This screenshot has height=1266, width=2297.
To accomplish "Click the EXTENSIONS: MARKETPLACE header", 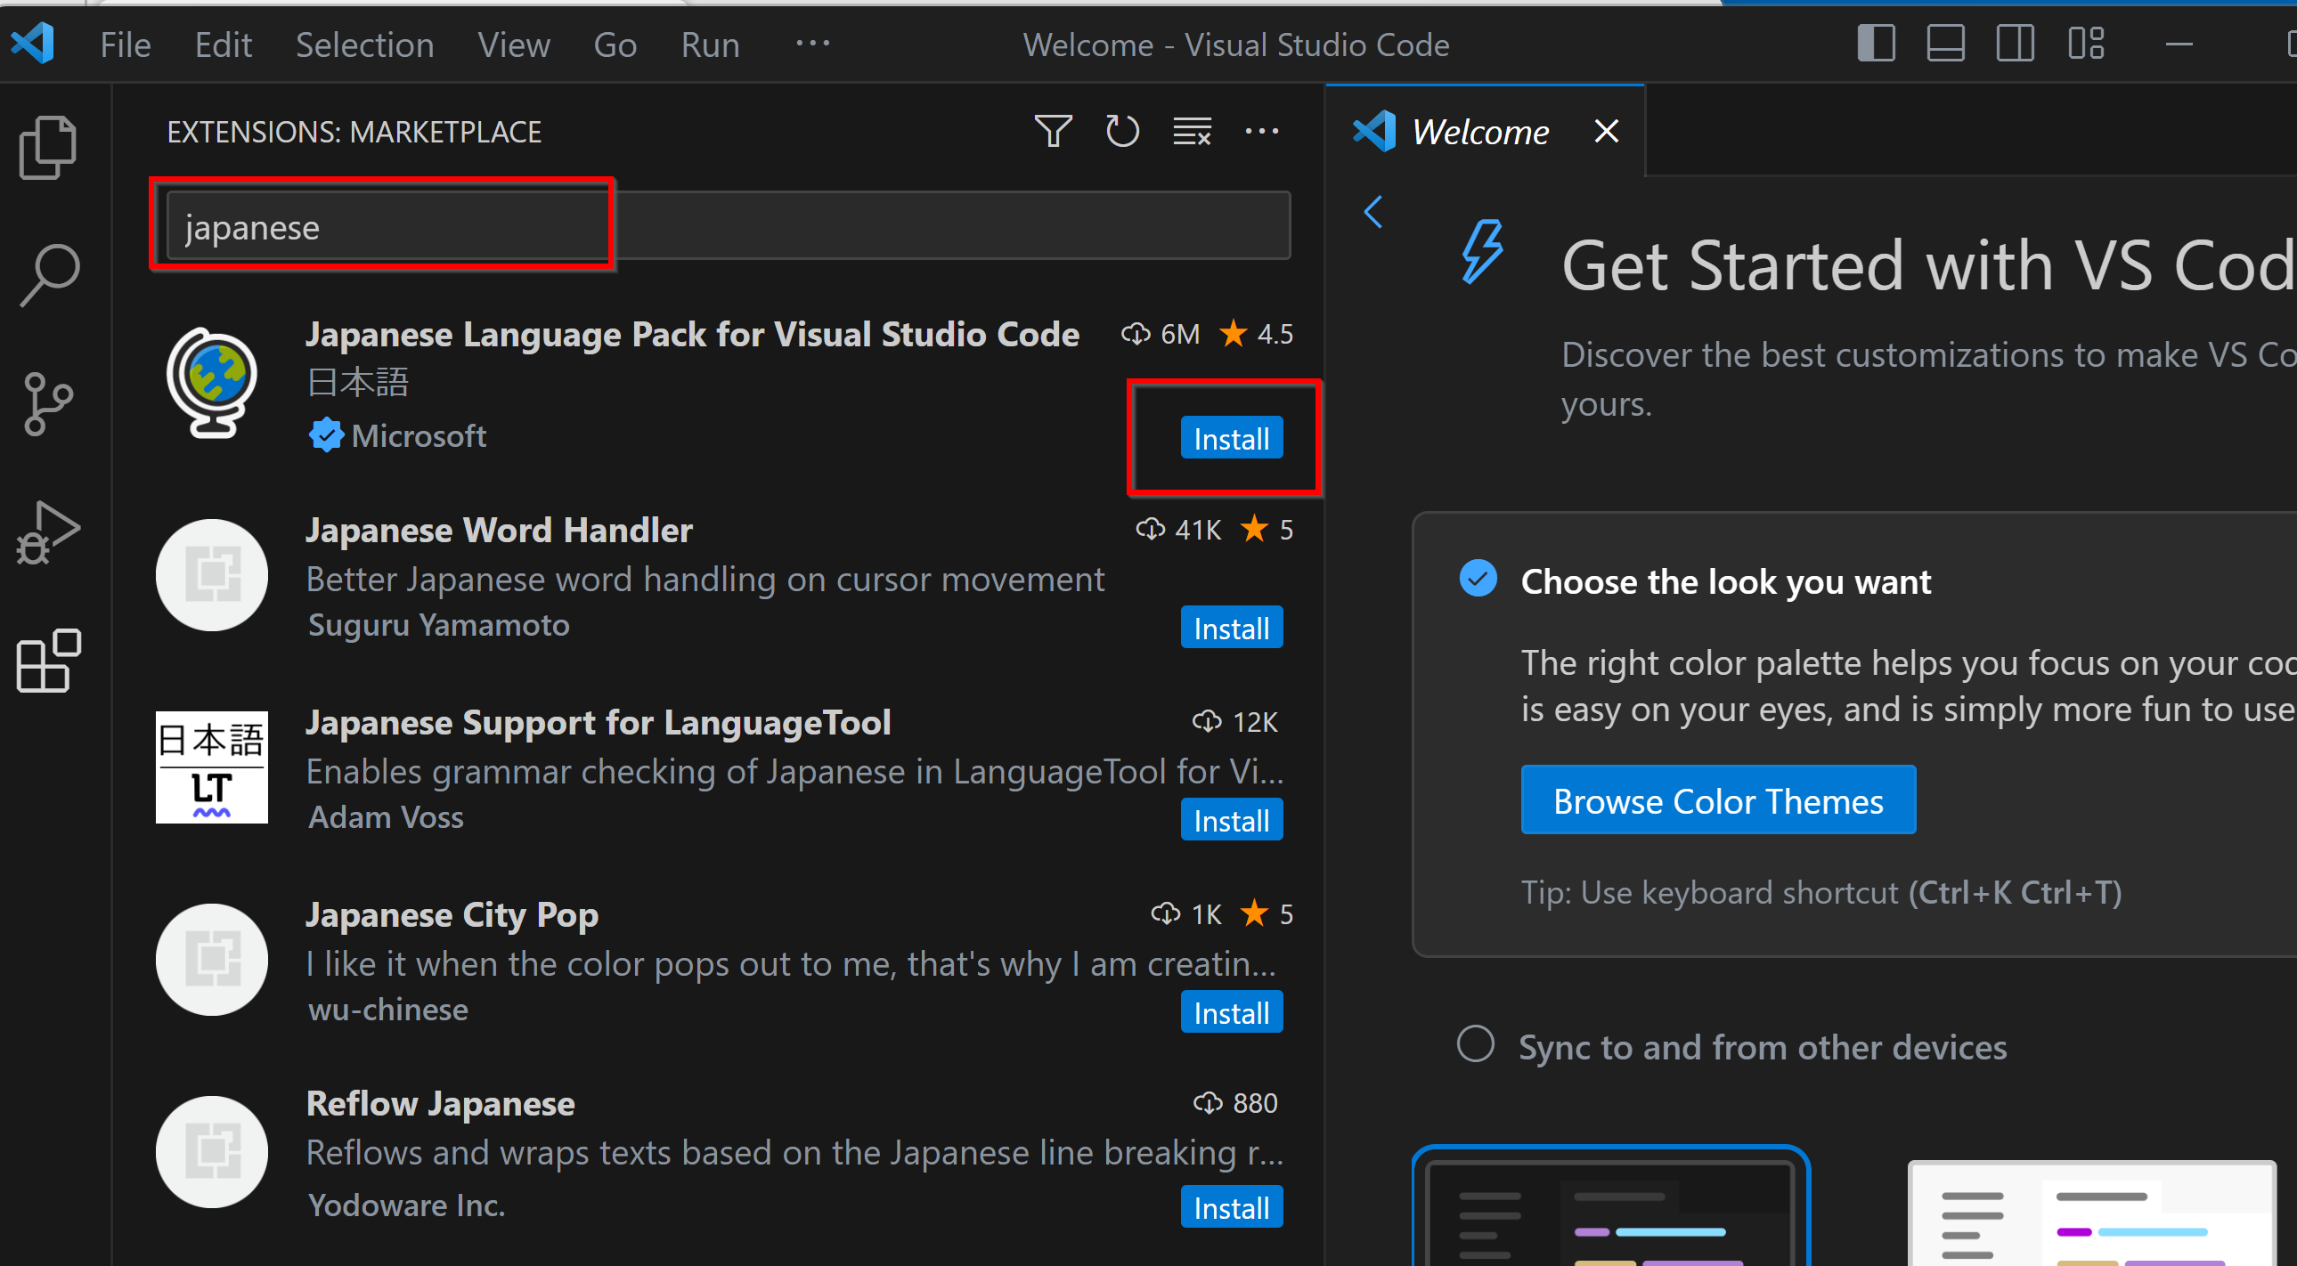I will point(354,132).
